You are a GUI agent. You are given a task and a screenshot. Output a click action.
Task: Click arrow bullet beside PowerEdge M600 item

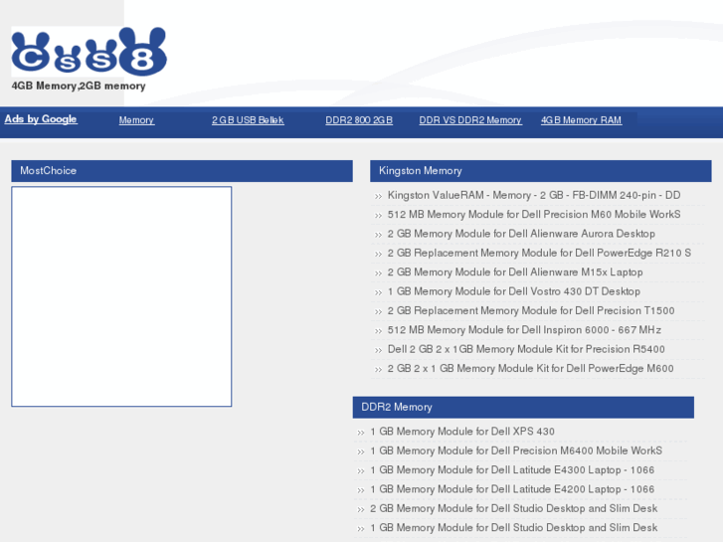point(378,370)
